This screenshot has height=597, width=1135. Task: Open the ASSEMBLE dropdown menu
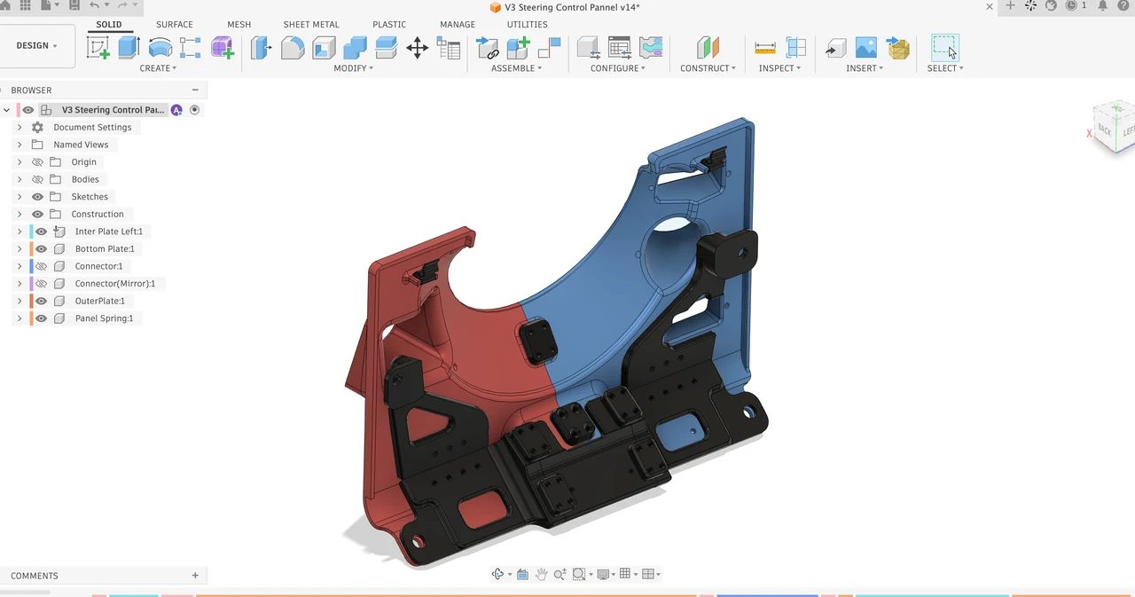[516, 68]
